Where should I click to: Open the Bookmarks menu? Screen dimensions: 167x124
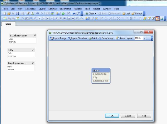(65, 9)
